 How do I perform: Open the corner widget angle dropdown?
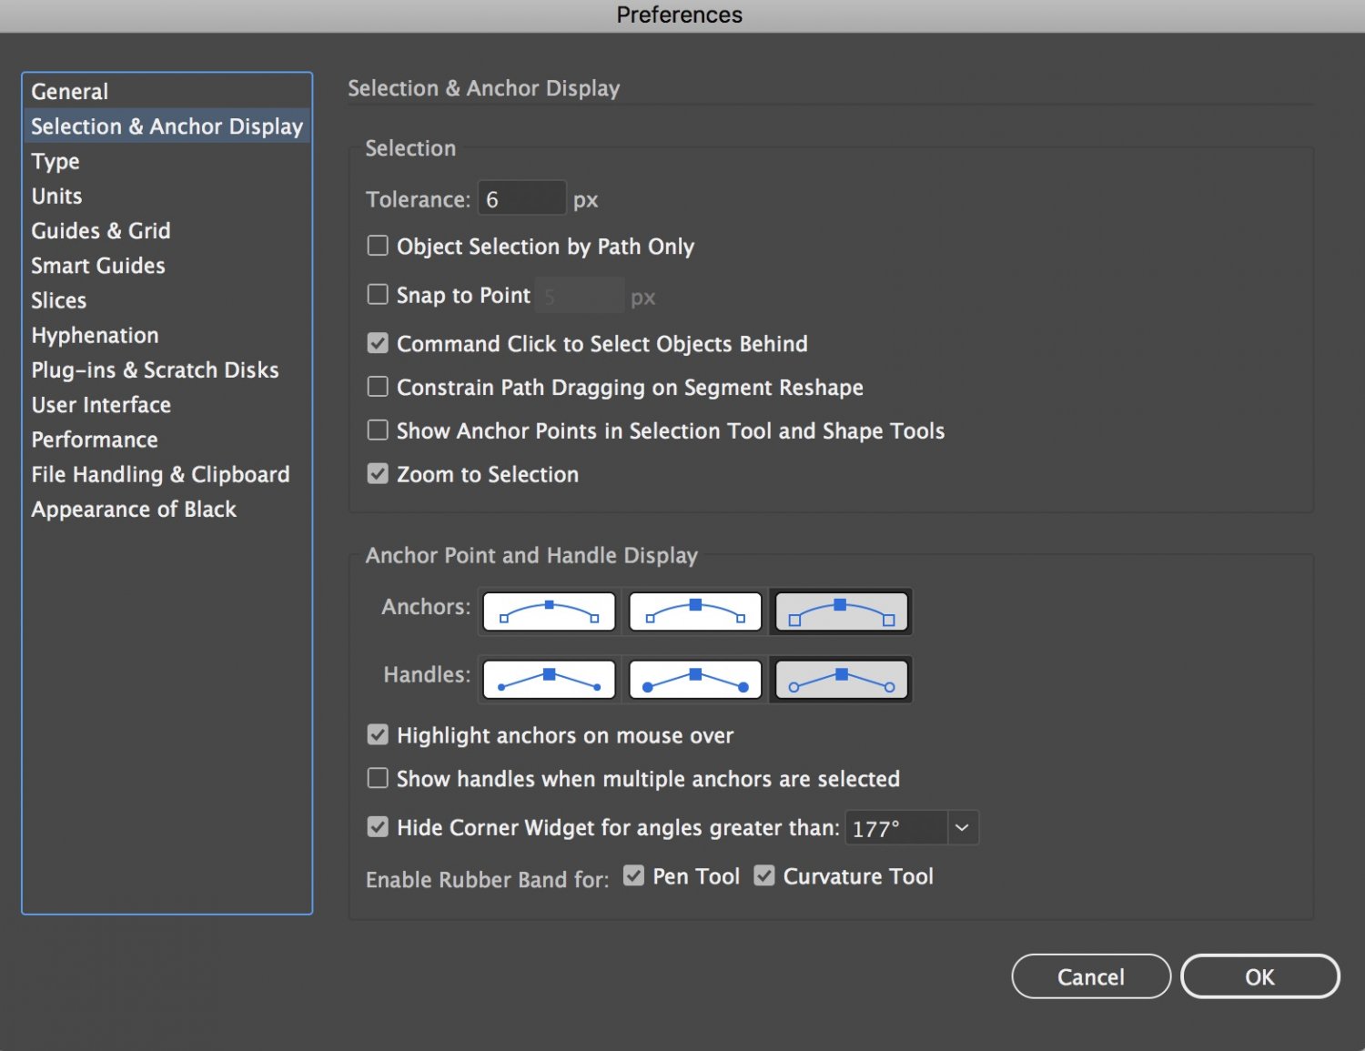click(x=962, y=828)
